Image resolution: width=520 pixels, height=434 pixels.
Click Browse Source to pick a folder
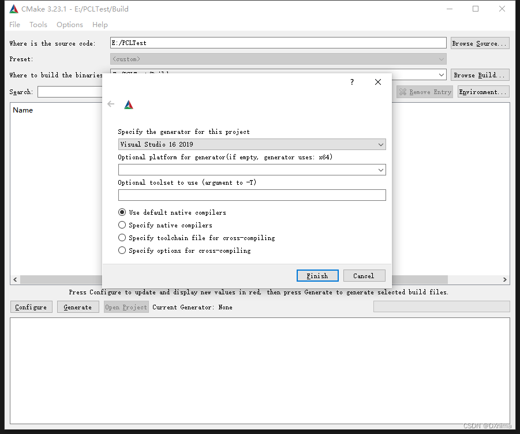click(x=480, y=42)
